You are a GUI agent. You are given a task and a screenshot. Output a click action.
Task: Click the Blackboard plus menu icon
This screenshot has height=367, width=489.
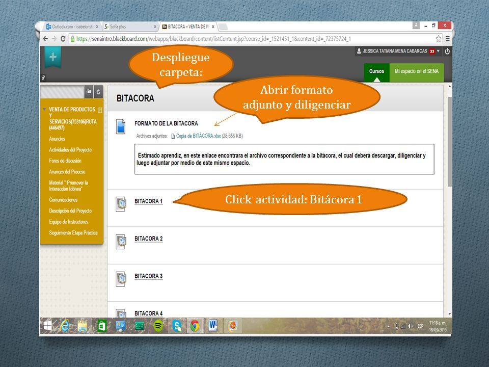52,57
